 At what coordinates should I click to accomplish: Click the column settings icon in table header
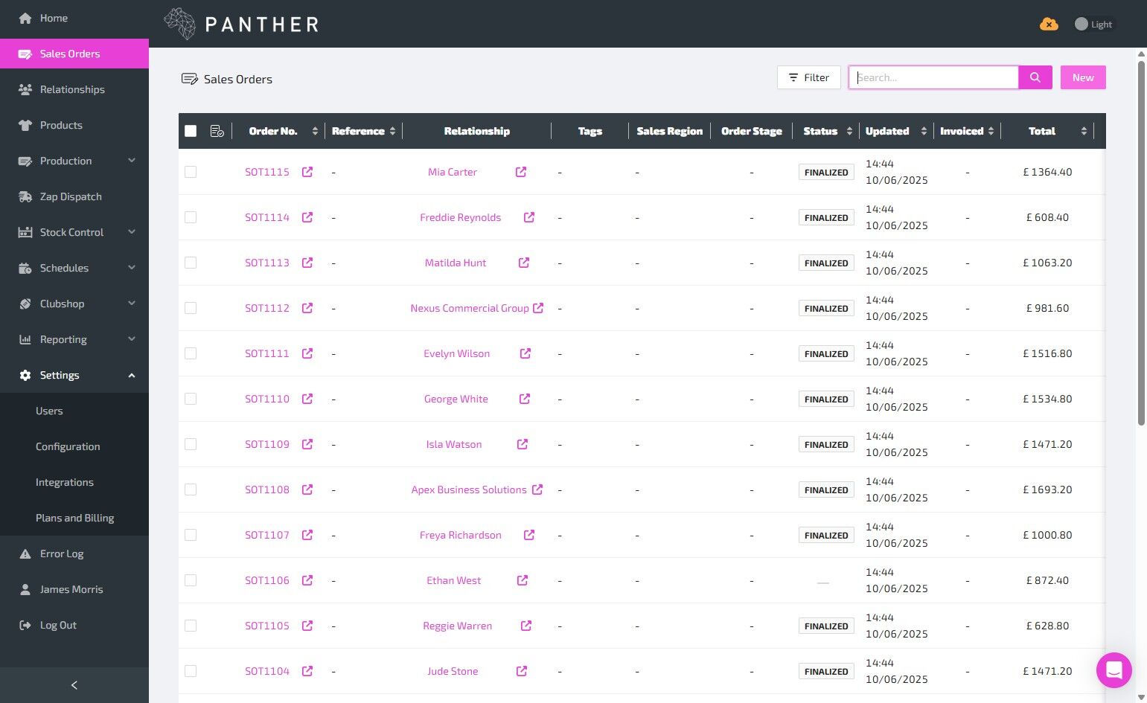pyautogui.click(x=217, y=131)
